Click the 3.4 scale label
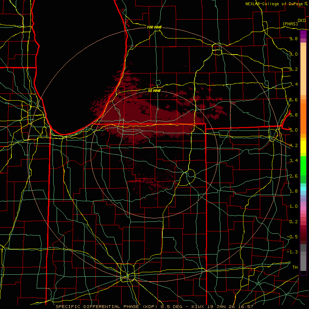 (294, 160)
